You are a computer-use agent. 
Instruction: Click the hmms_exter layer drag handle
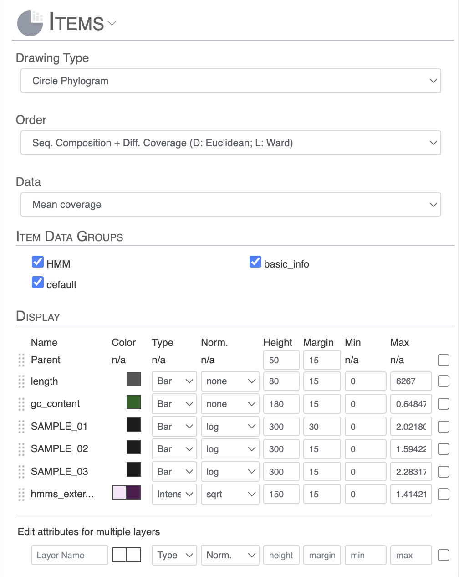pos(21,494)
